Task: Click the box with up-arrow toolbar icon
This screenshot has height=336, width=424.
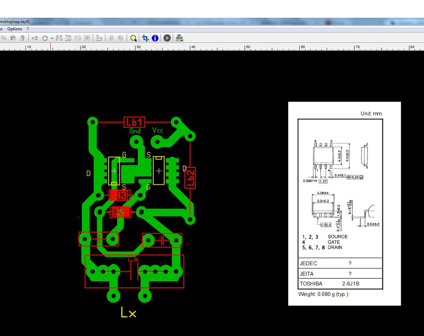Action: pos(78,38)
